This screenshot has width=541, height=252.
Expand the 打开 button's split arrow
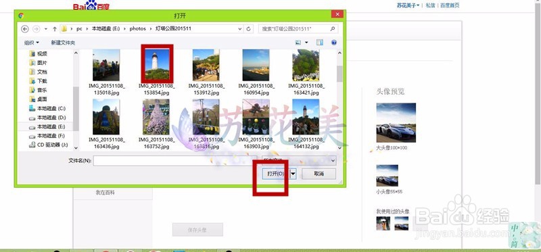click(x=293, y=174)
